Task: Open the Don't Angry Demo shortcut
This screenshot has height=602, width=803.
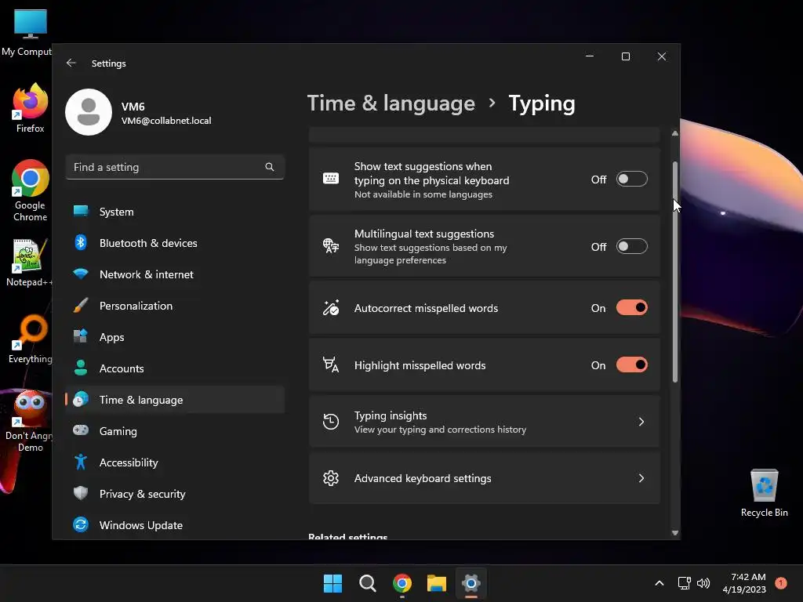Action: click(x=30, y=421)
